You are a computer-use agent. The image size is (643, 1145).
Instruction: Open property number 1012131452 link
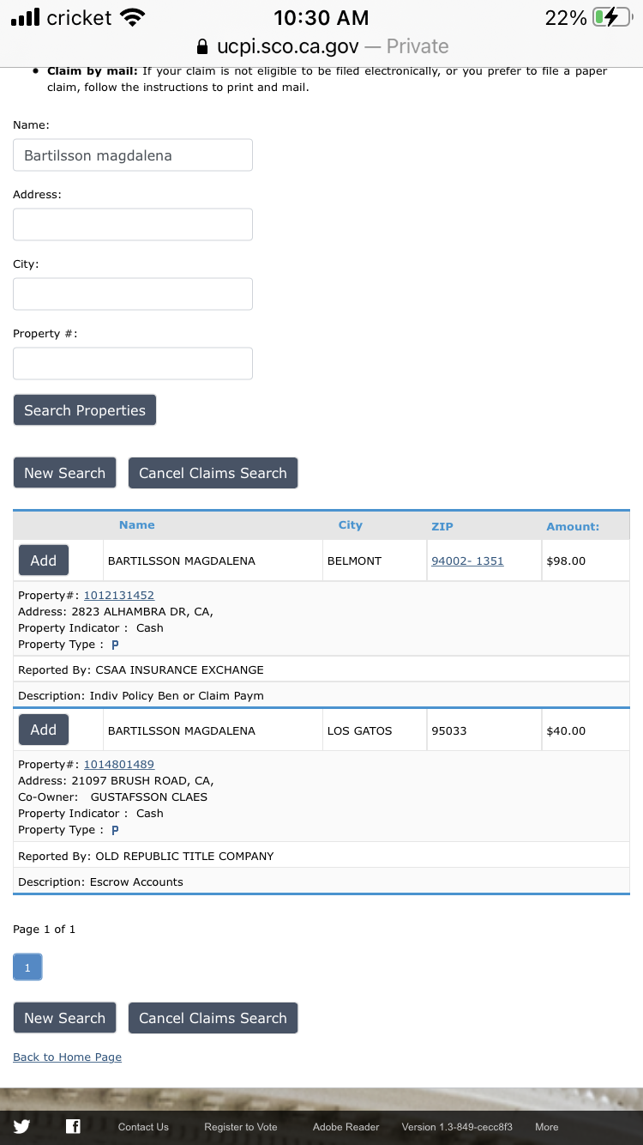click(x=119, y=595)
